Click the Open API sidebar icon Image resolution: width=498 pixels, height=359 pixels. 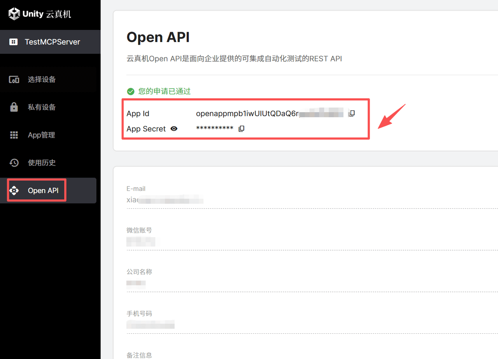pos(14,190)
